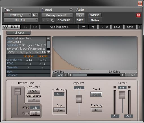Image resolution: width=144 pixels, height=123 pixels.
Task: Click the Dry/Wet 70,8 value box
Action: (79, 88)
